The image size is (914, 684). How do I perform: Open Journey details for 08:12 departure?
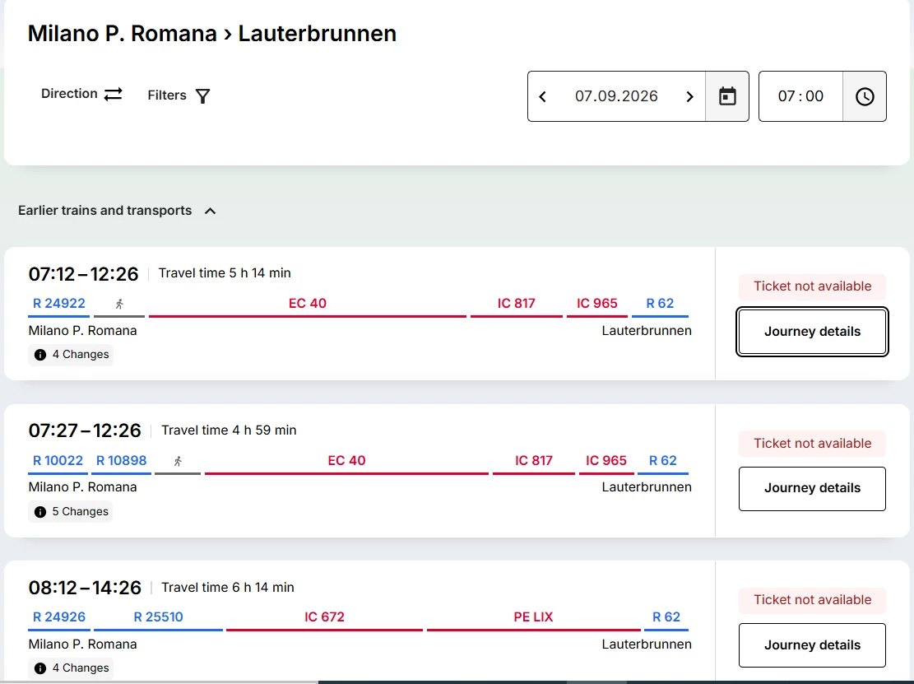tap(812, 645)
